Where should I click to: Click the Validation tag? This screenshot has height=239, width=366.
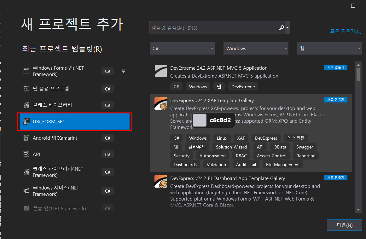(216, 165)
